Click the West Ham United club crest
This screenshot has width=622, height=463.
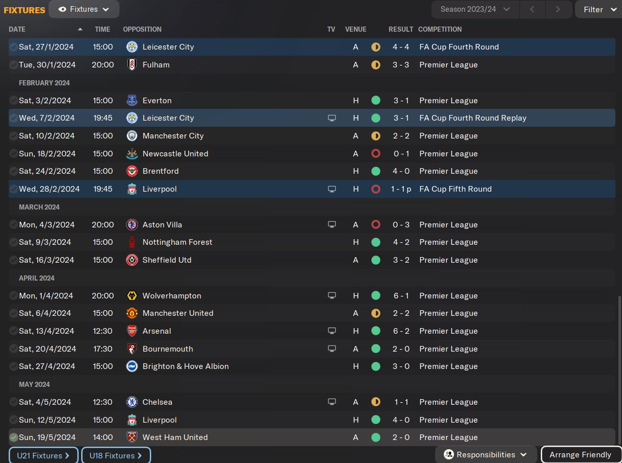tap(132, 437)
